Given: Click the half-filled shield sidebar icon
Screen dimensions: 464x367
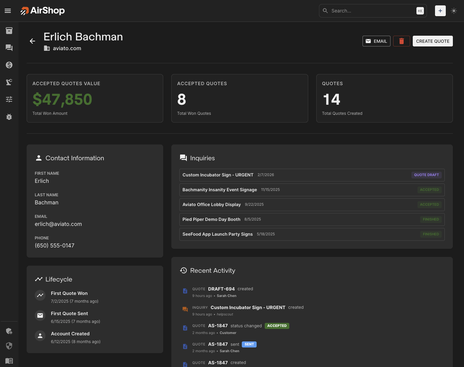Looking at the screenshot, I should [9, 346].
